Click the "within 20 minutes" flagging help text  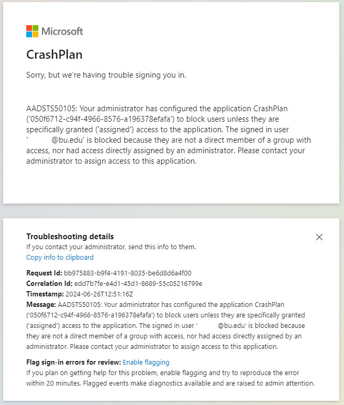[54, 383]
